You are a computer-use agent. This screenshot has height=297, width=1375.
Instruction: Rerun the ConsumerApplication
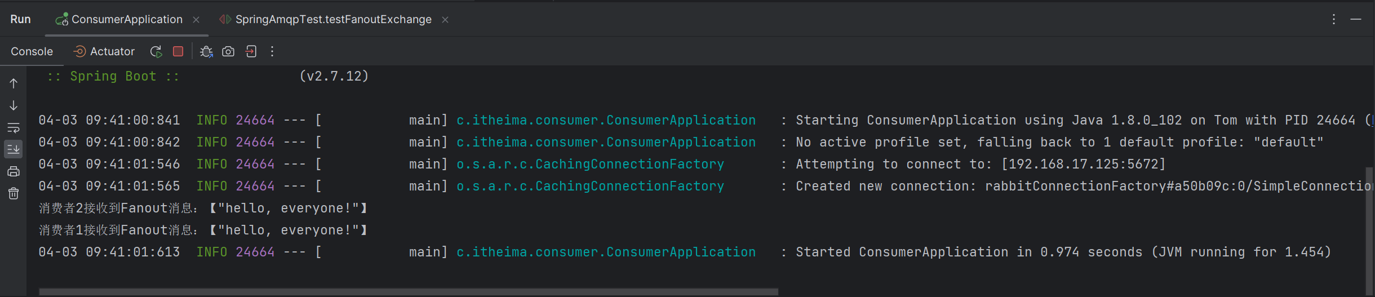(156, 52)
